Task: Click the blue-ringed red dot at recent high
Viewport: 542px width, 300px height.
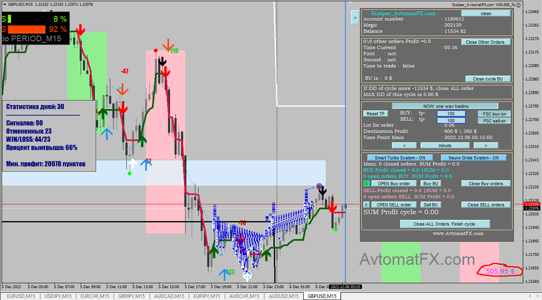Action: click(x=319, y=187)
